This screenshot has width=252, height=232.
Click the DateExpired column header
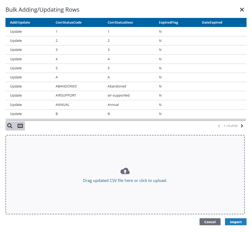[212, 23]
